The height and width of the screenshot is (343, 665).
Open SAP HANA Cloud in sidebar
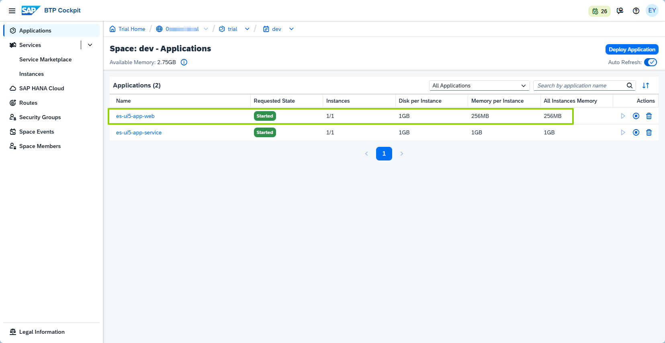point(41,88)
